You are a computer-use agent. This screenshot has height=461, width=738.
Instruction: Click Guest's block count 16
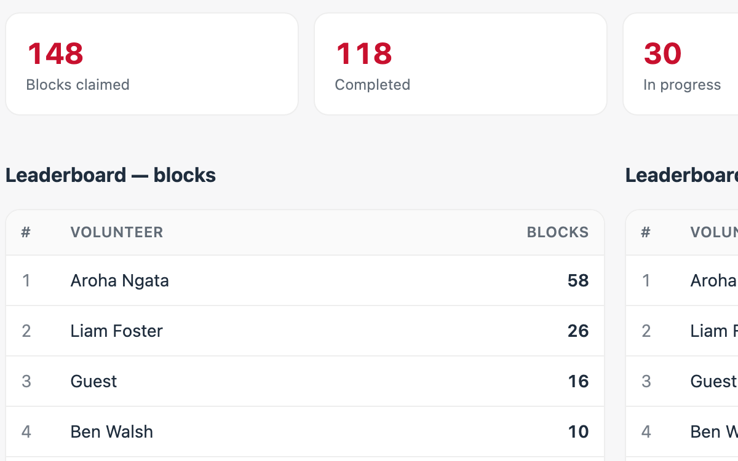(x=578, y=382)
